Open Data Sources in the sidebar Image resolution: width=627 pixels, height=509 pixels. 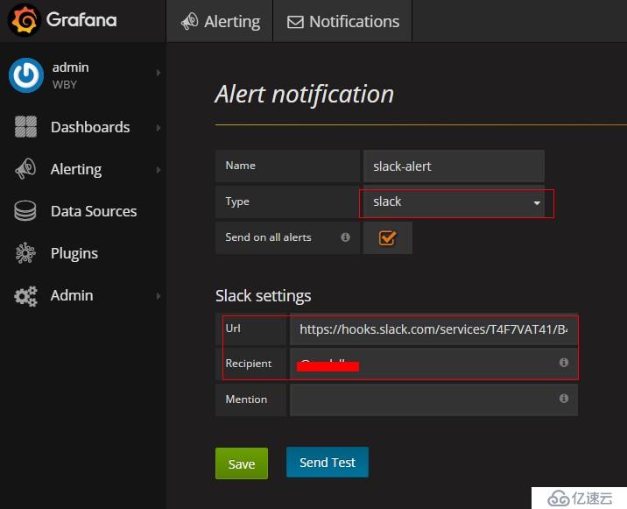pyautogui.click(x=94, y=211)
